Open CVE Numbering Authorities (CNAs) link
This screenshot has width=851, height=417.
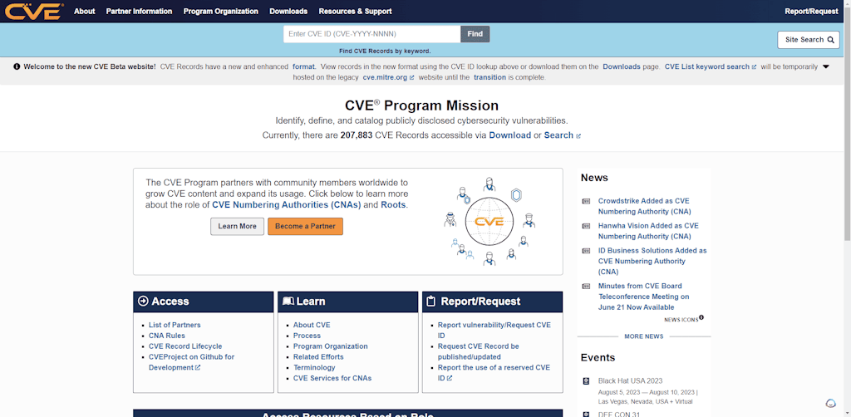coord(287,205)
